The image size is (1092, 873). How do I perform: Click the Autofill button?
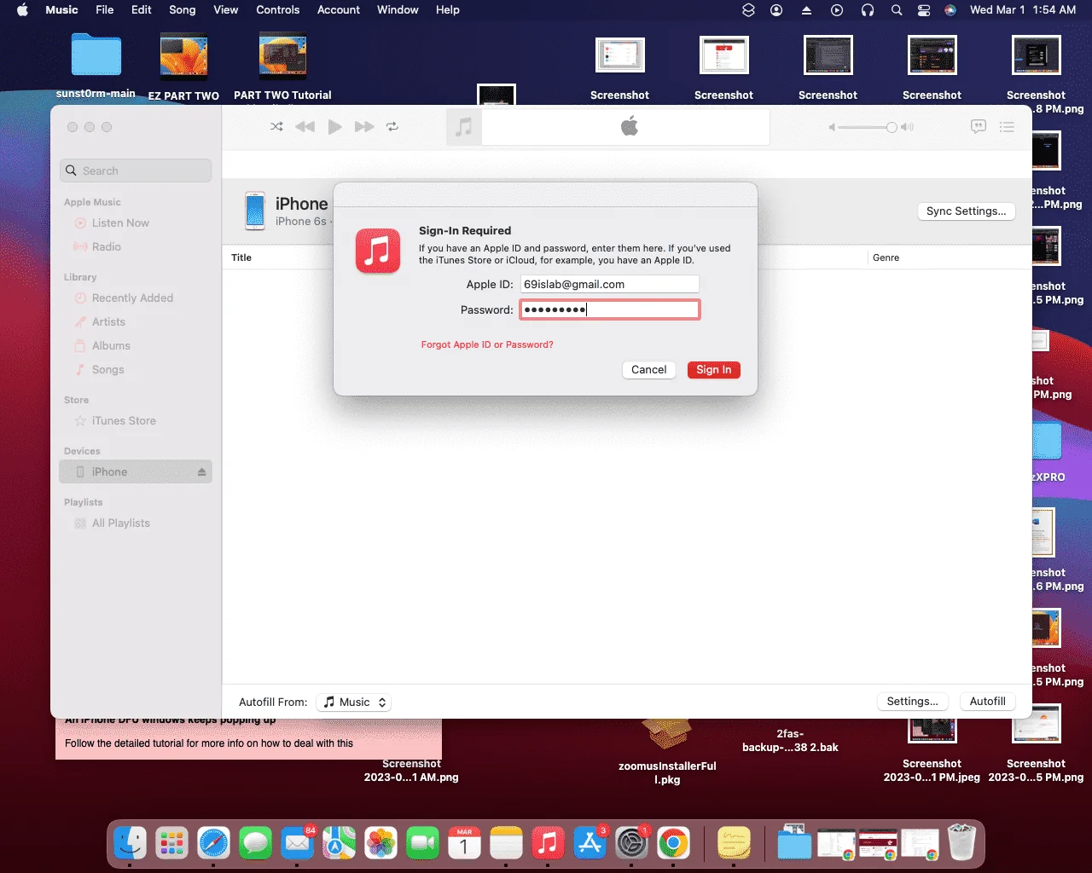(987, 701)
